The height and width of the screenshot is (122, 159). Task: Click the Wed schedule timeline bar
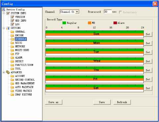(x=95, y=61)
